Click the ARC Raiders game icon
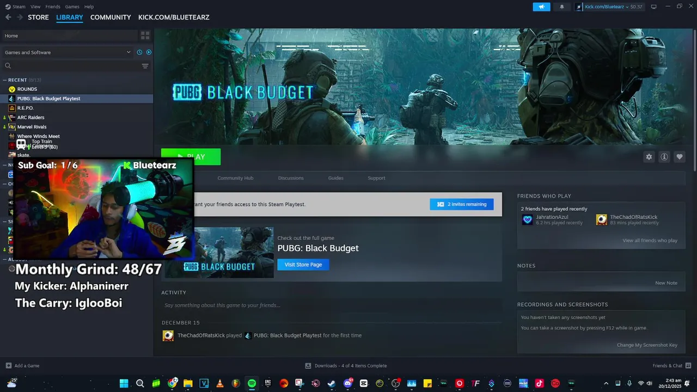 pyautogui.click(x=12, y=118)
